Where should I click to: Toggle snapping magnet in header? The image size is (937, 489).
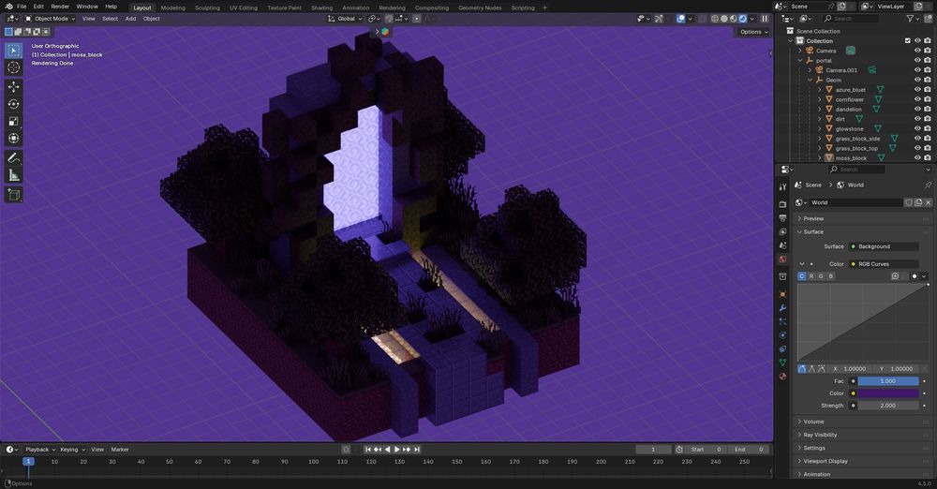[x=389, y=19]
